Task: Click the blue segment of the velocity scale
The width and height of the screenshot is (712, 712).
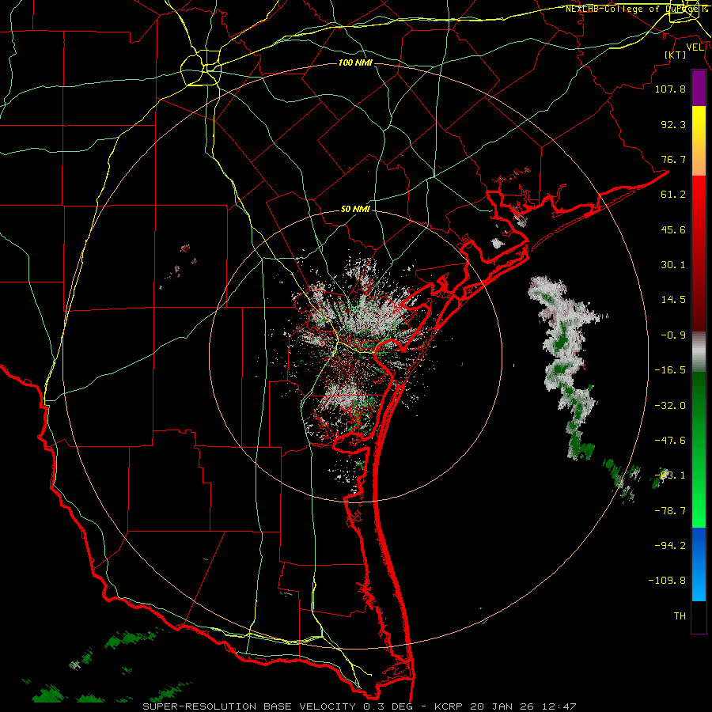Action: click(699, 564)
